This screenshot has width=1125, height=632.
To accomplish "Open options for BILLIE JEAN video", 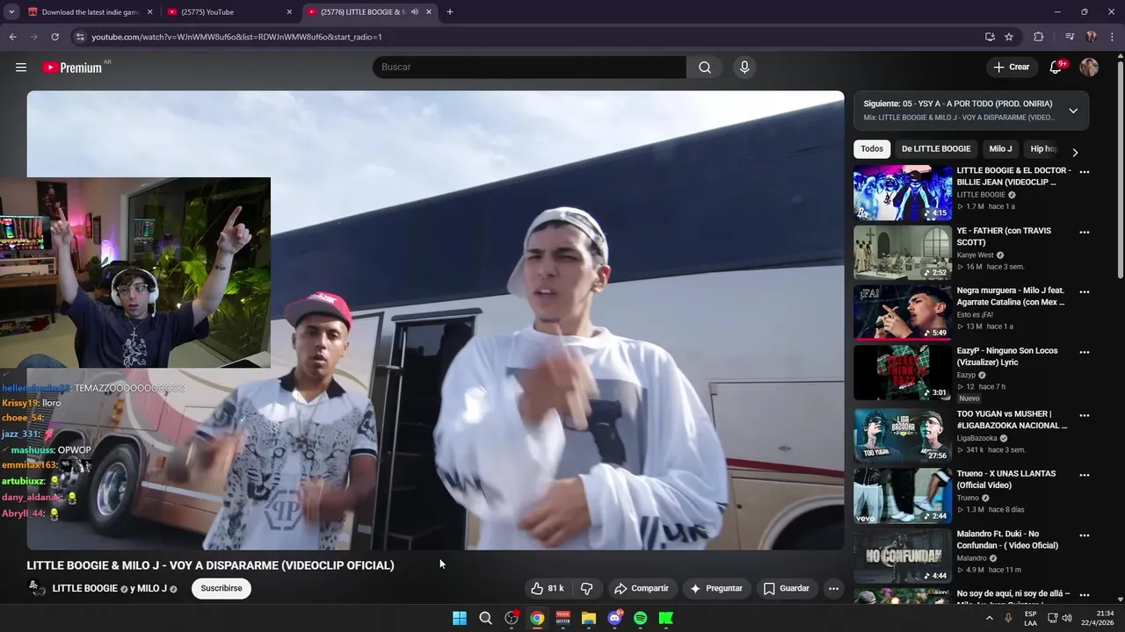I will pos(1085,172).
